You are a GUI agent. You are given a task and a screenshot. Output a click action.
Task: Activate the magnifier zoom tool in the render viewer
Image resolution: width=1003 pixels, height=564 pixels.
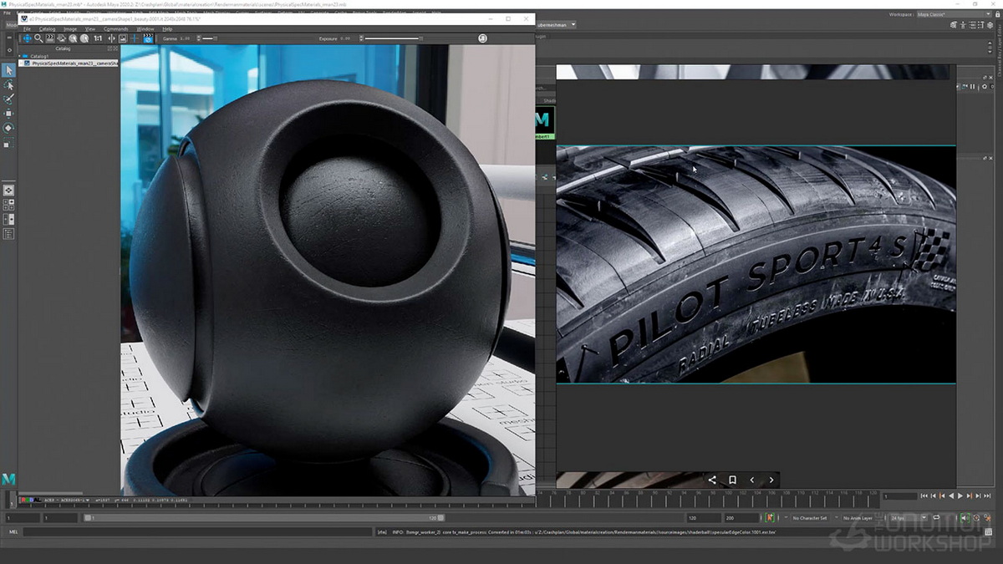pos(38,38)
